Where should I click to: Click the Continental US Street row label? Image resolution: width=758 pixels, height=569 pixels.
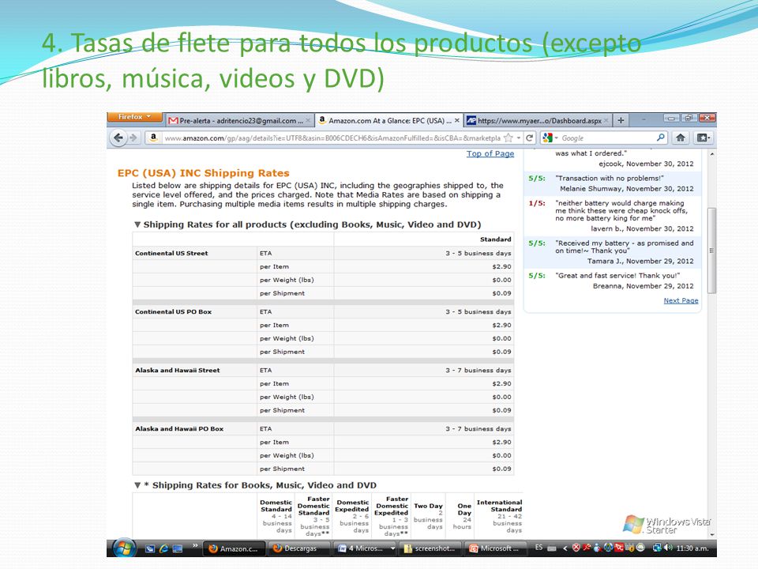click(171, 253)
